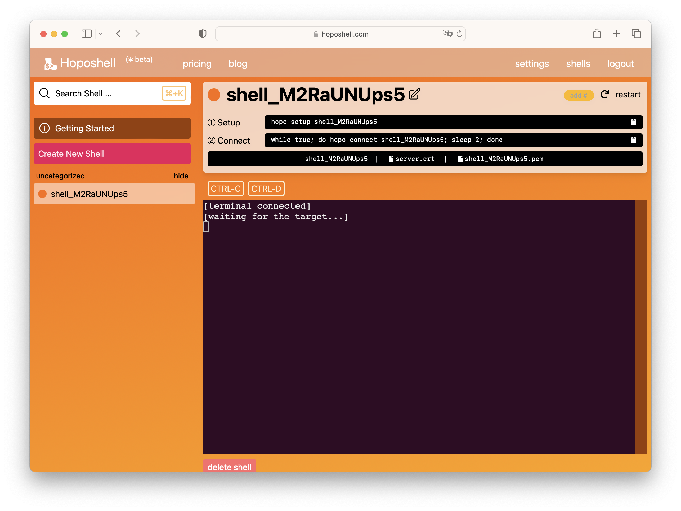Click the Setup step label

pos(224,123)
